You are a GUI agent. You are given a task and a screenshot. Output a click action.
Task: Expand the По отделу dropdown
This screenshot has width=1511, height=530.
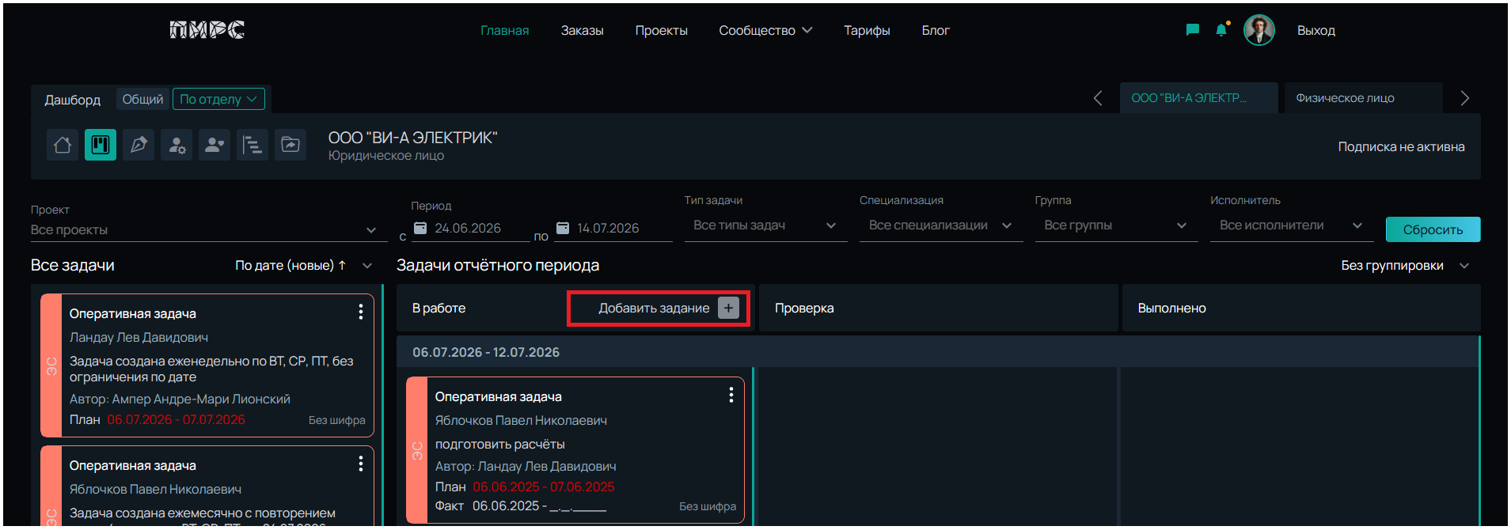(218, 99)
